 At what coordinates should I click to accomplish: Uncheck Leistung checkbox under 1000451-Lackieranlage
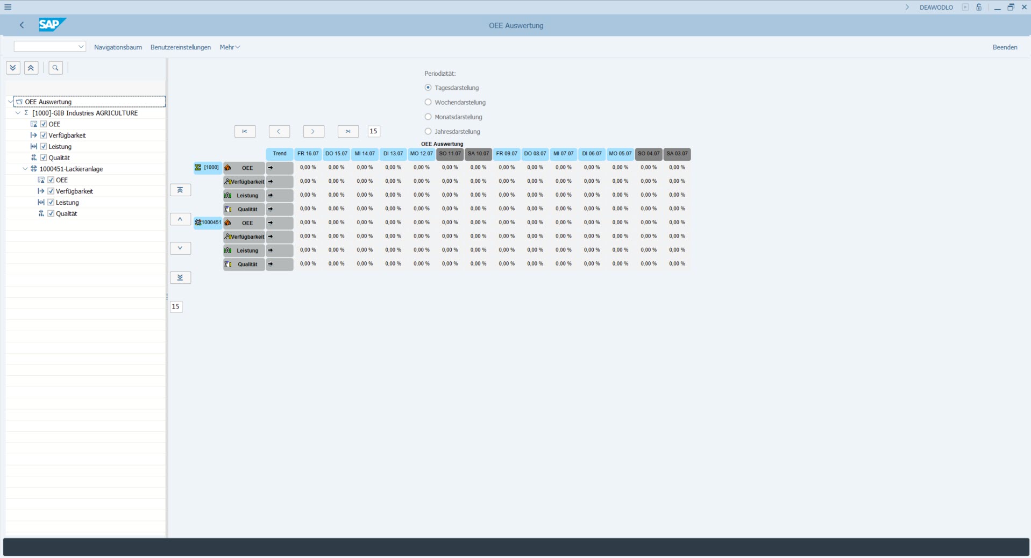point(51,203)
